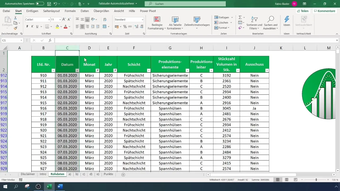Viewport: 340px width, 191px height.
Task: Click the Save disk icon in title bar
Action: click(49, 4)
